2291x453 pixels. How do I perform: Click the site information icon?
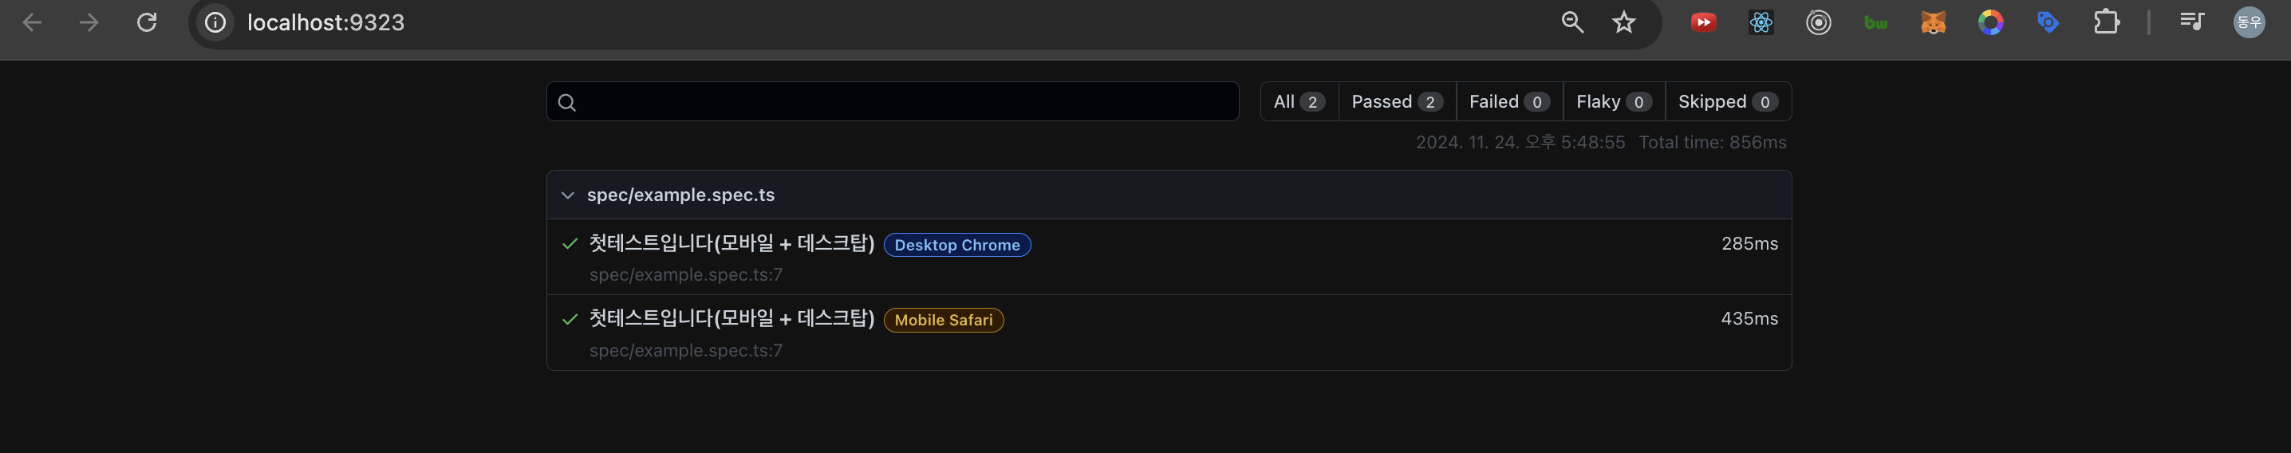click(215, 22)
